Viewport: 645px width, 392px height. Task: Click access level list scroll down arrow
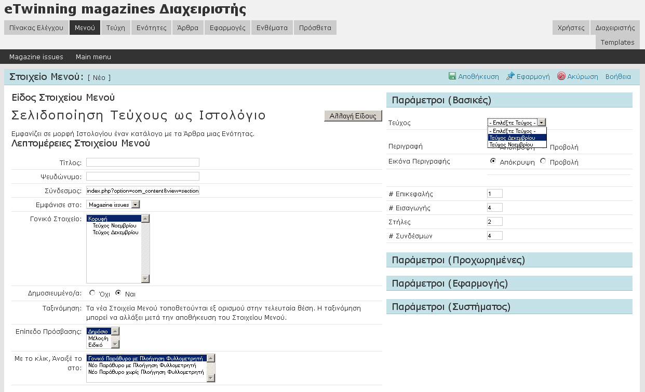(116, 344)
